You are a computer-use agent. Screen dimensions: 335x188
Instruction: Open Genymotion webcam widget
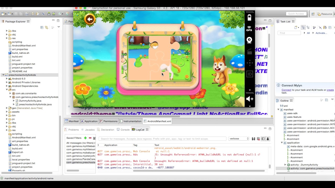pyautogui.click(x=249, y=40)
